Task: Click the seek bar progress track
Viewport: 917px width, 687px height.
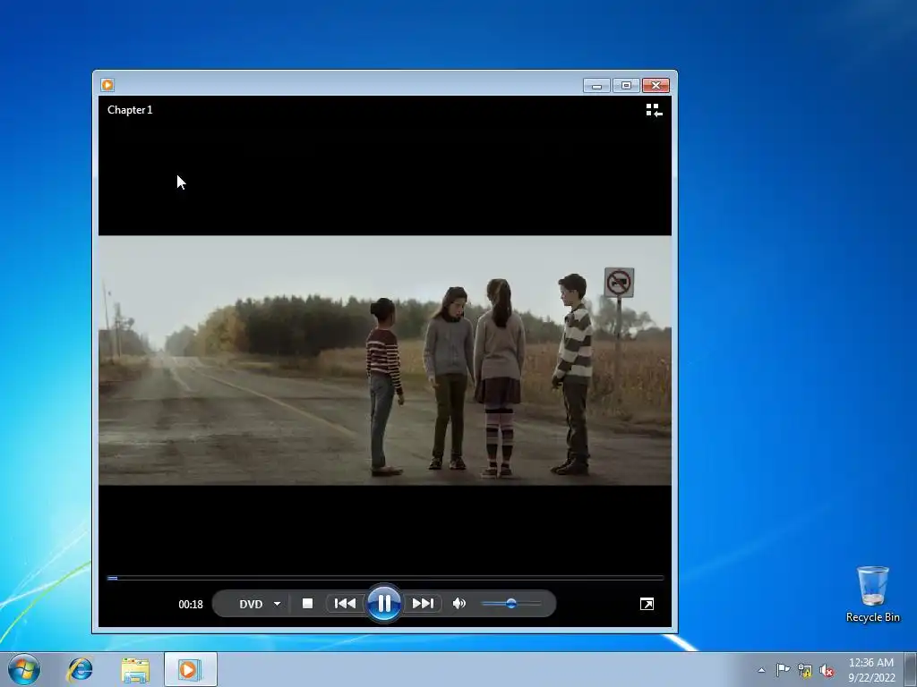Action: (385, 578)
